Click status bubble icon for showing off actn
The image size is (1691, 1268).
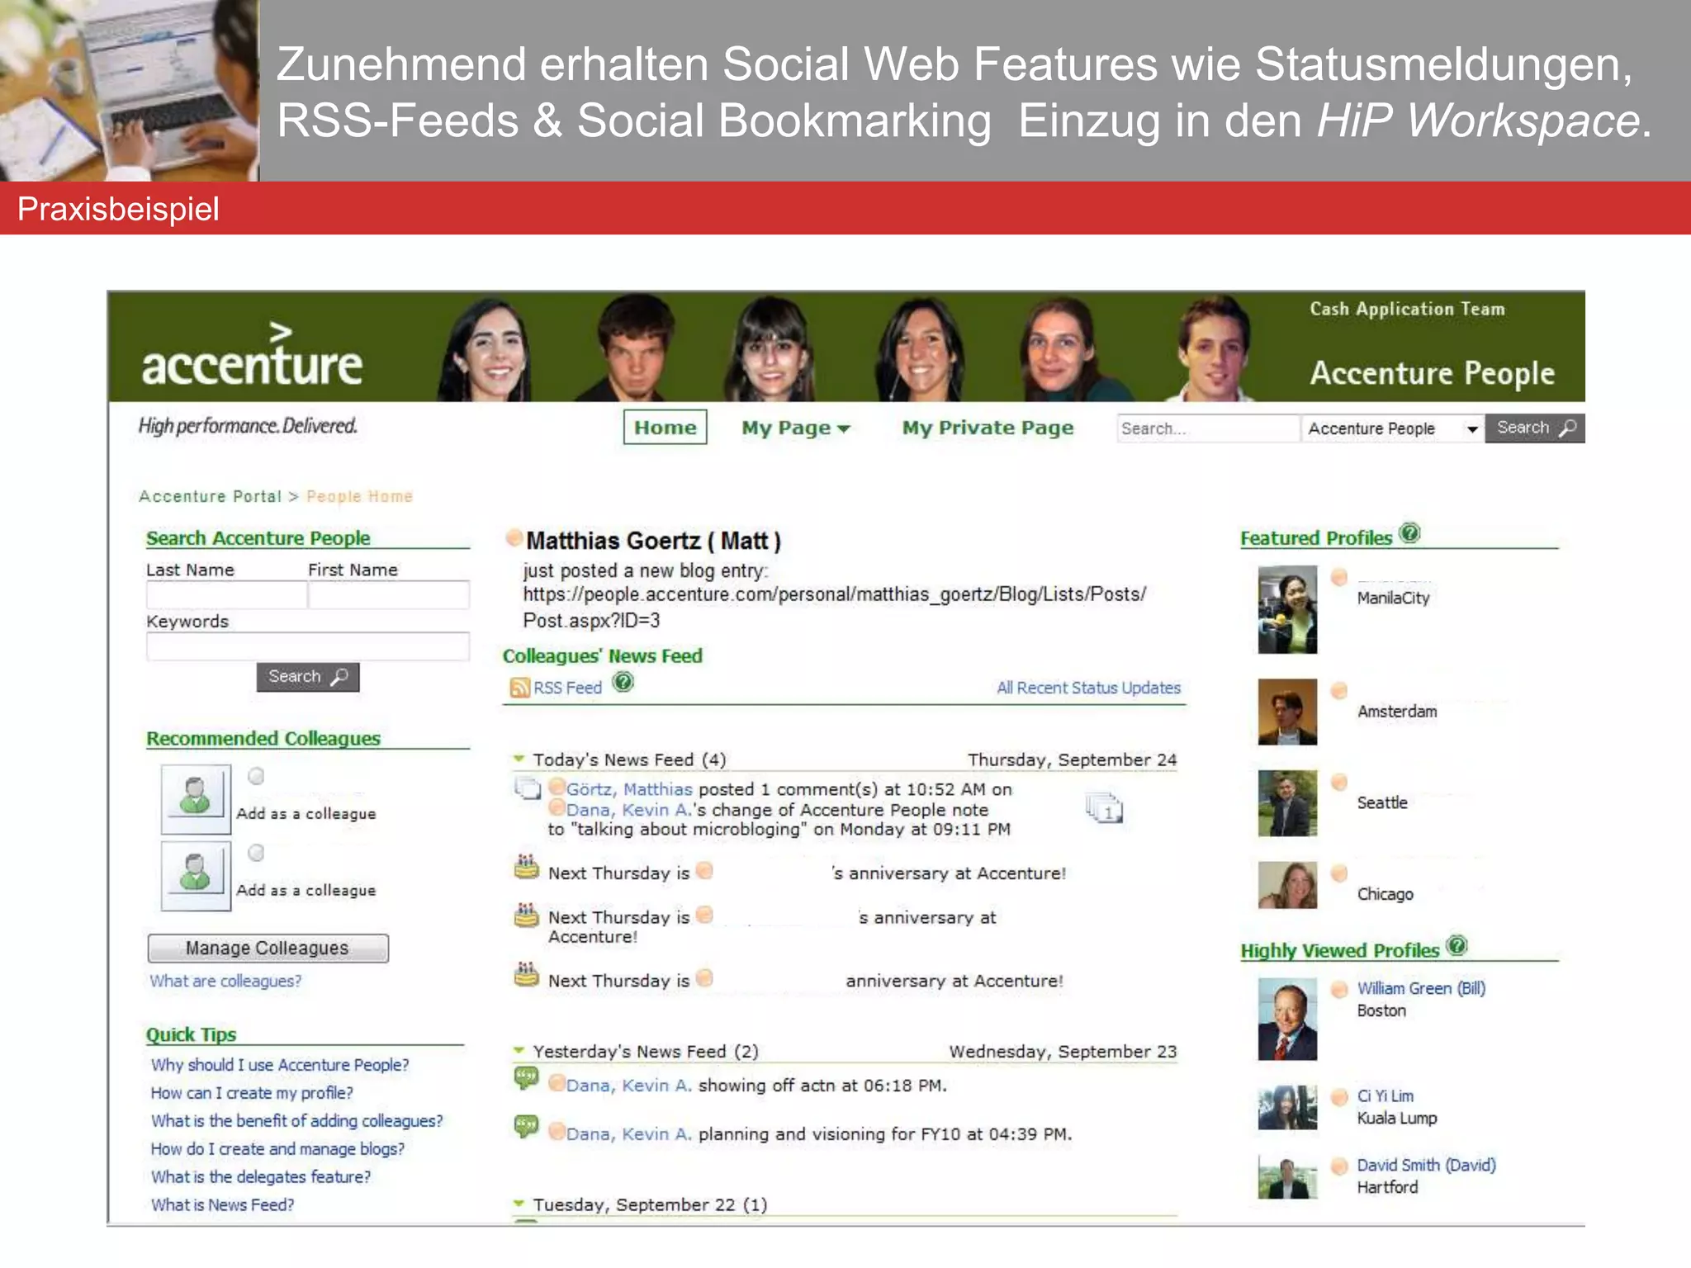coord(527,1078)
